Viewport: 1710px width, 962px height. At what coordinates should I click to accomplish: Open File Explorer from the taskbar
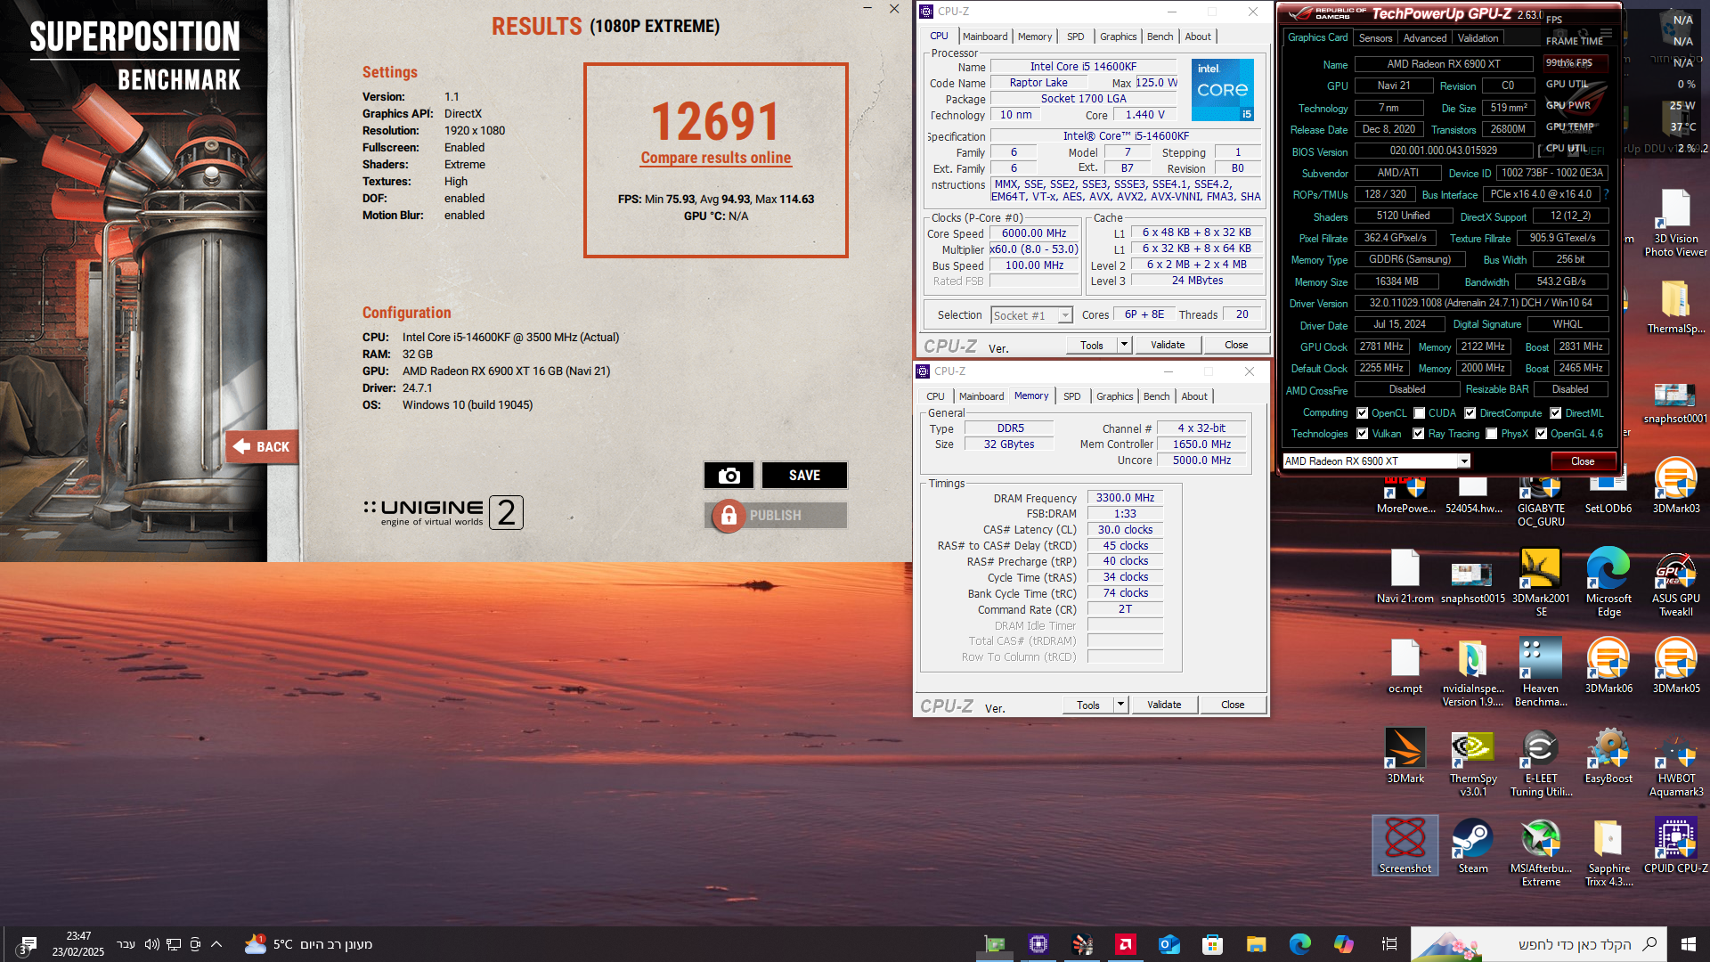1256,944
